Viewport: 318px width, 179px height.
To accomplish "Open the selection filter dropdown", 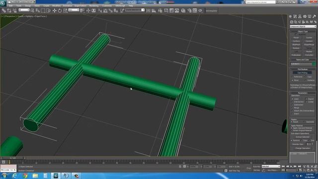I will tap(24, 10).
